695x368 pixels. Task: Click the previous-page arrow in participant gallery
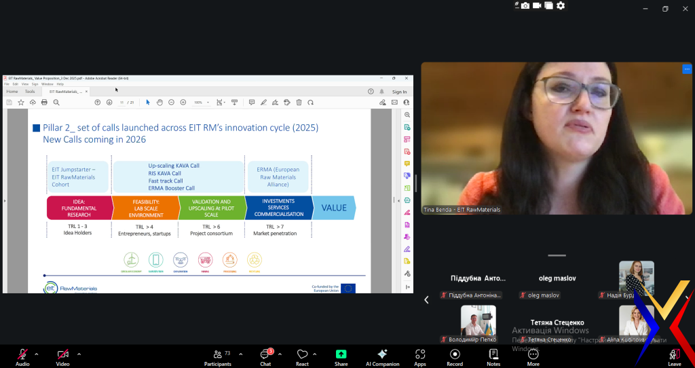click(x=427, y=299)
